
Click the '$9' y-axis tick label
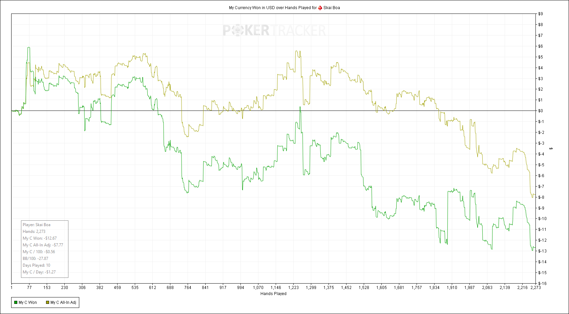tap(541, 14)
